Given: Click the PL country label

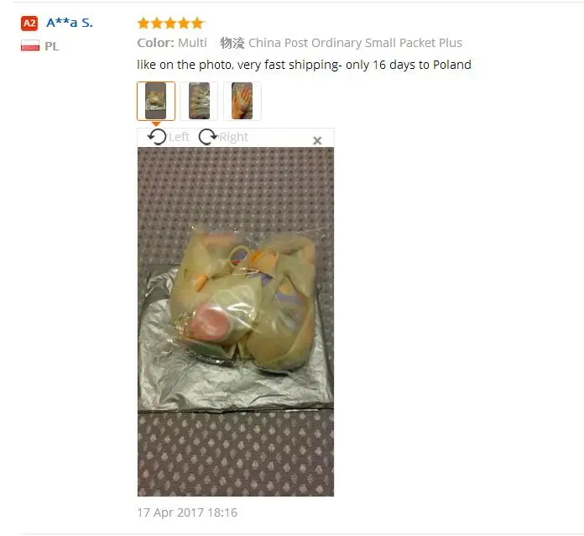Looking at the screenshot, I should click(52, 46).
